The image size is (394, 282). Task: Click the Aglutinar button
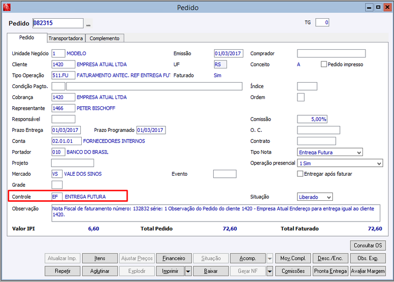100,271
